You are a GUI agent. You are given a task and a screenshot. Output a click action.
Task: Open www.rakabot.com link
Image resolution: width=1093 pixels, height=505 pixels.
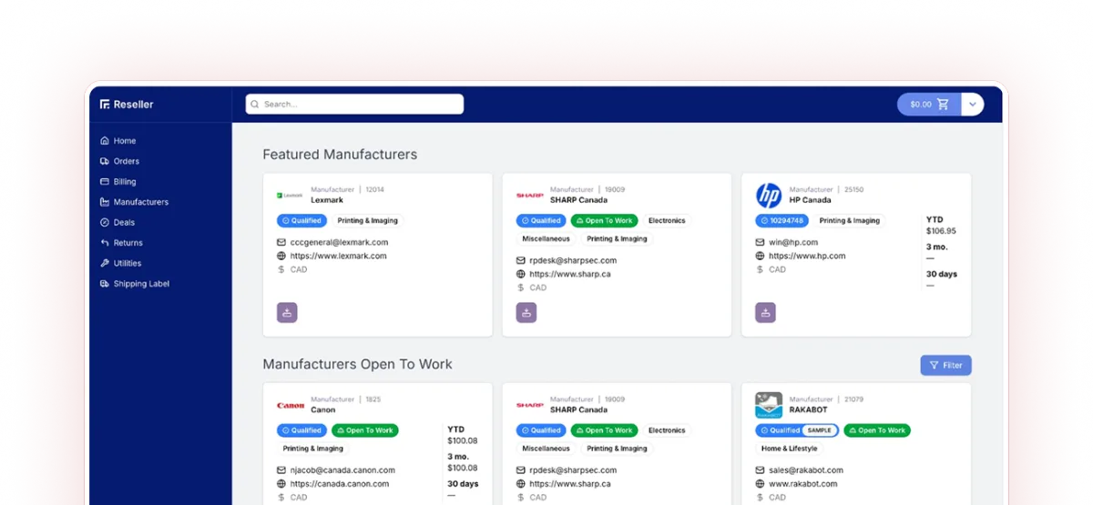803,484
